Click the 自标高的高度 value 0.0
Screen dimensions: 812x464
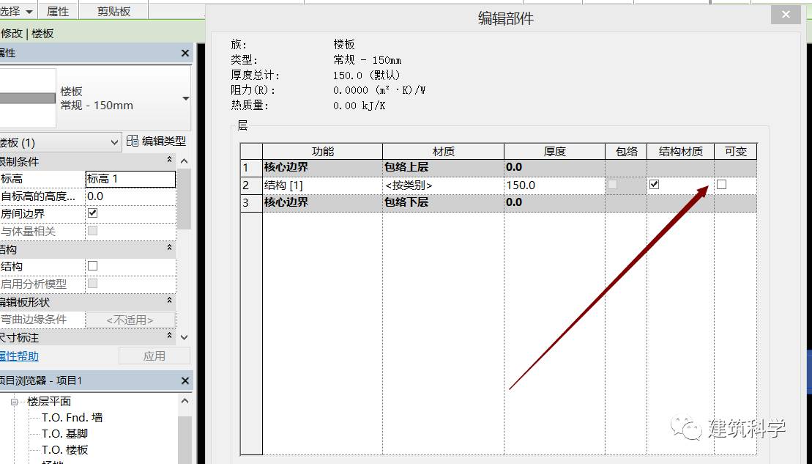130,196
